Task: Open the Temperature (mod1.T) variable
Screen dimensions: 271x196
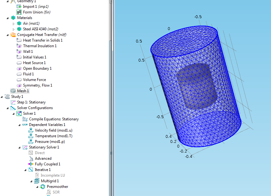Action: pos(50,136)
